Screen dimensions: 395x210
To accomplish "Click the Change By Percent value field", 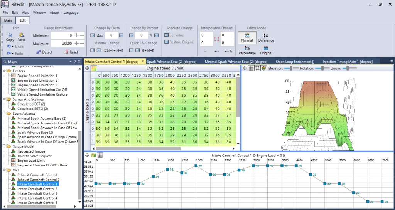I will click(141, 35).
